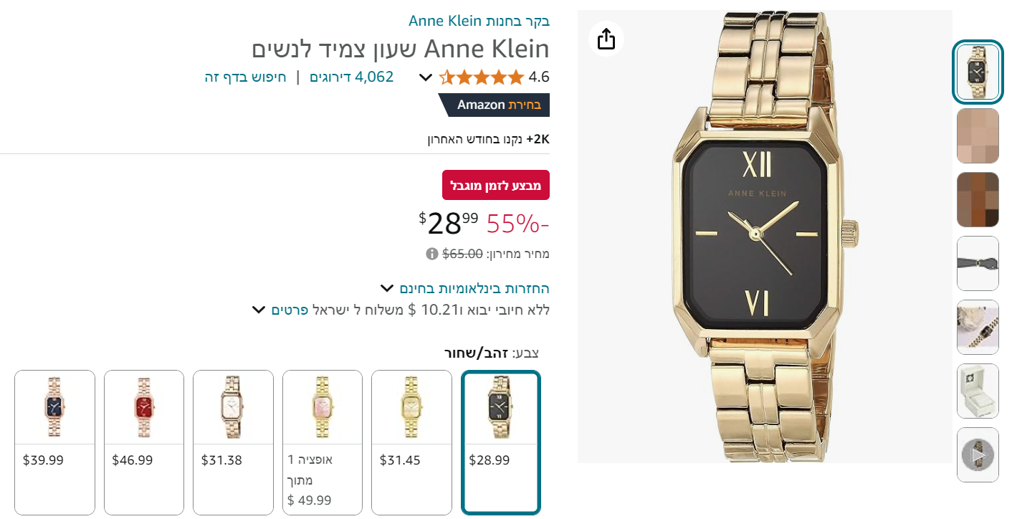The height and width of the screenshot is (519, 1012).
Task: Expand shipping to Israel details chevron
Action: point(259,310)
